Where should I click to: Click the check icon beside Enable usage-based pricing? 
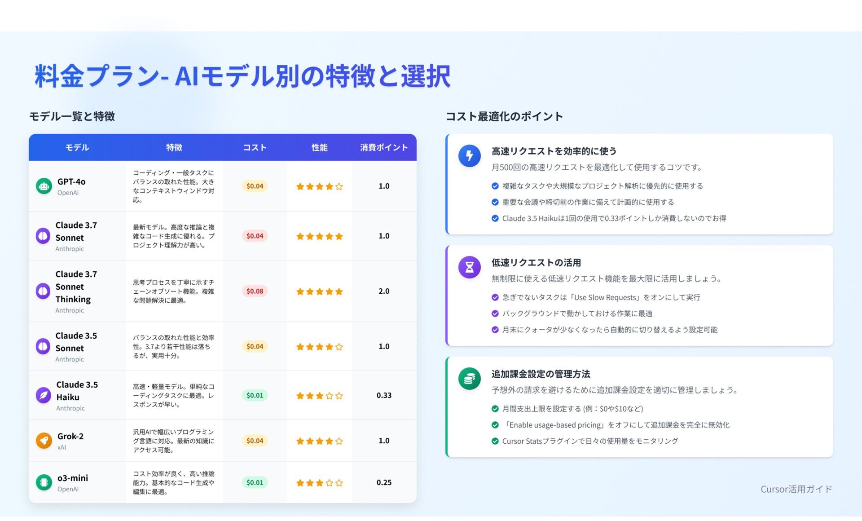click(x=495, y=425)
